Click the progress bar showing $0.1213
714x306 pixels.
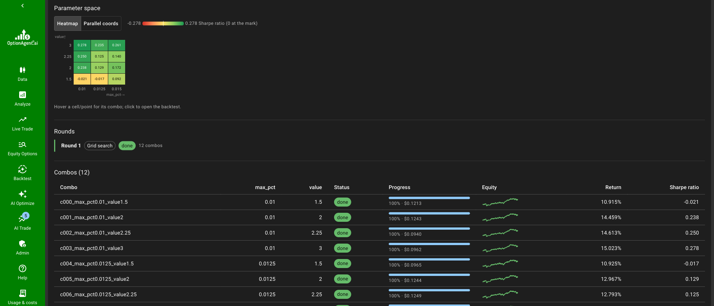point(429,198)
